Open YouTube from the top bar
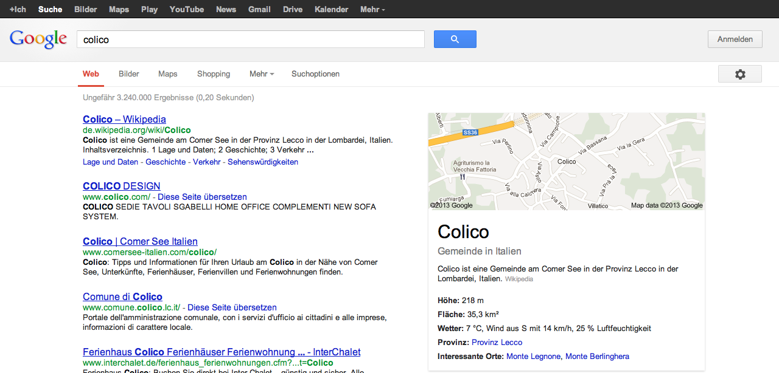The width and height of the screenshot is (779, 373). (x=186, y=10)
